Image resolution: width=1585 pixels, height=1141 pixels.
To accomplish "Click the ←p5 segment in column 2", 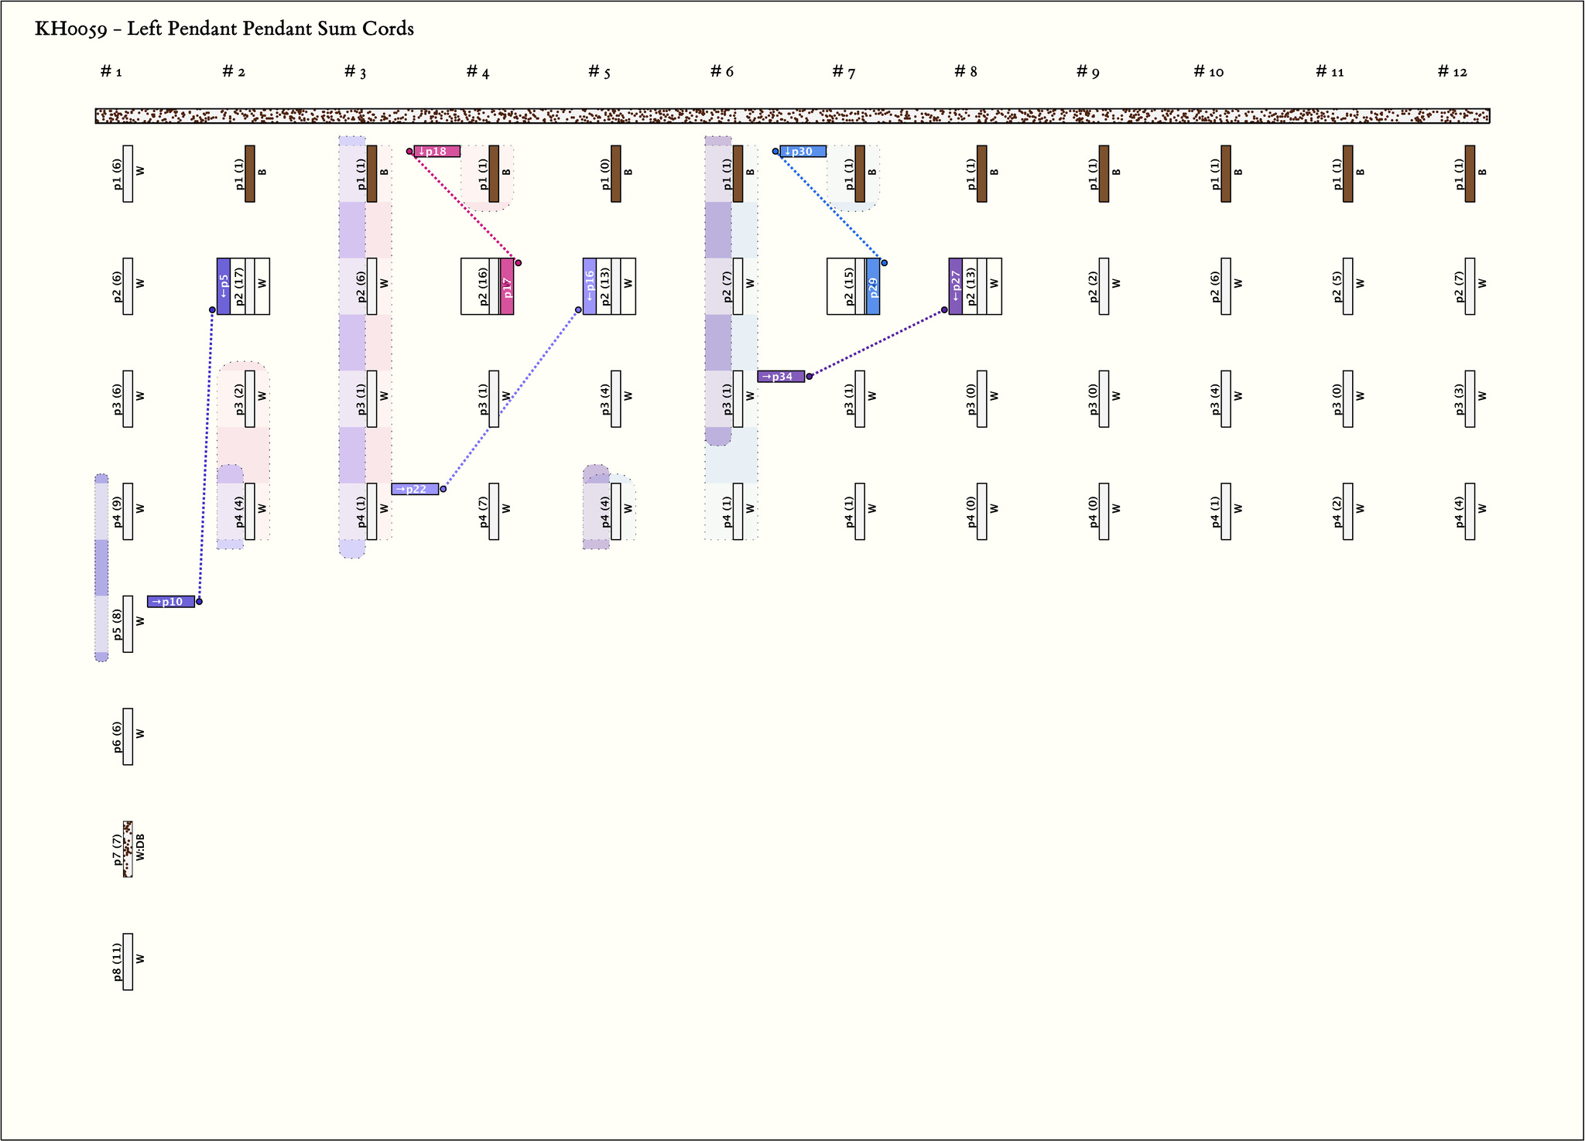I will click(224, 286).
